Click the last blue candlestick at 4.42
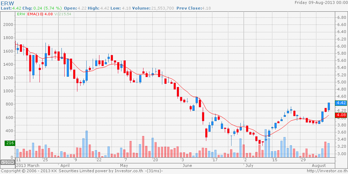Screen dimensions: 348x174 [x=329, y=106]
